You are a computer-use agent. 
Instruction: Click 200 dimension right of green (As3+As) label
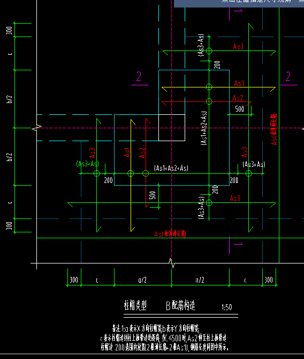coord(108,180)
